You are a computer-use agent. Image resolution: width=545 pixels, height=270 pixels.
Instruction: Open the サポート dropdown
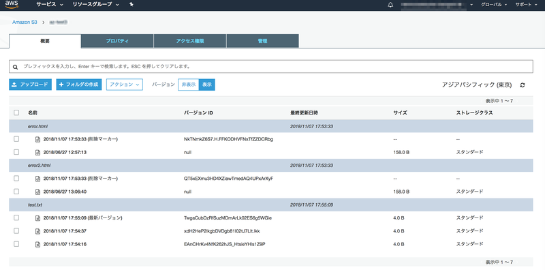526,5
